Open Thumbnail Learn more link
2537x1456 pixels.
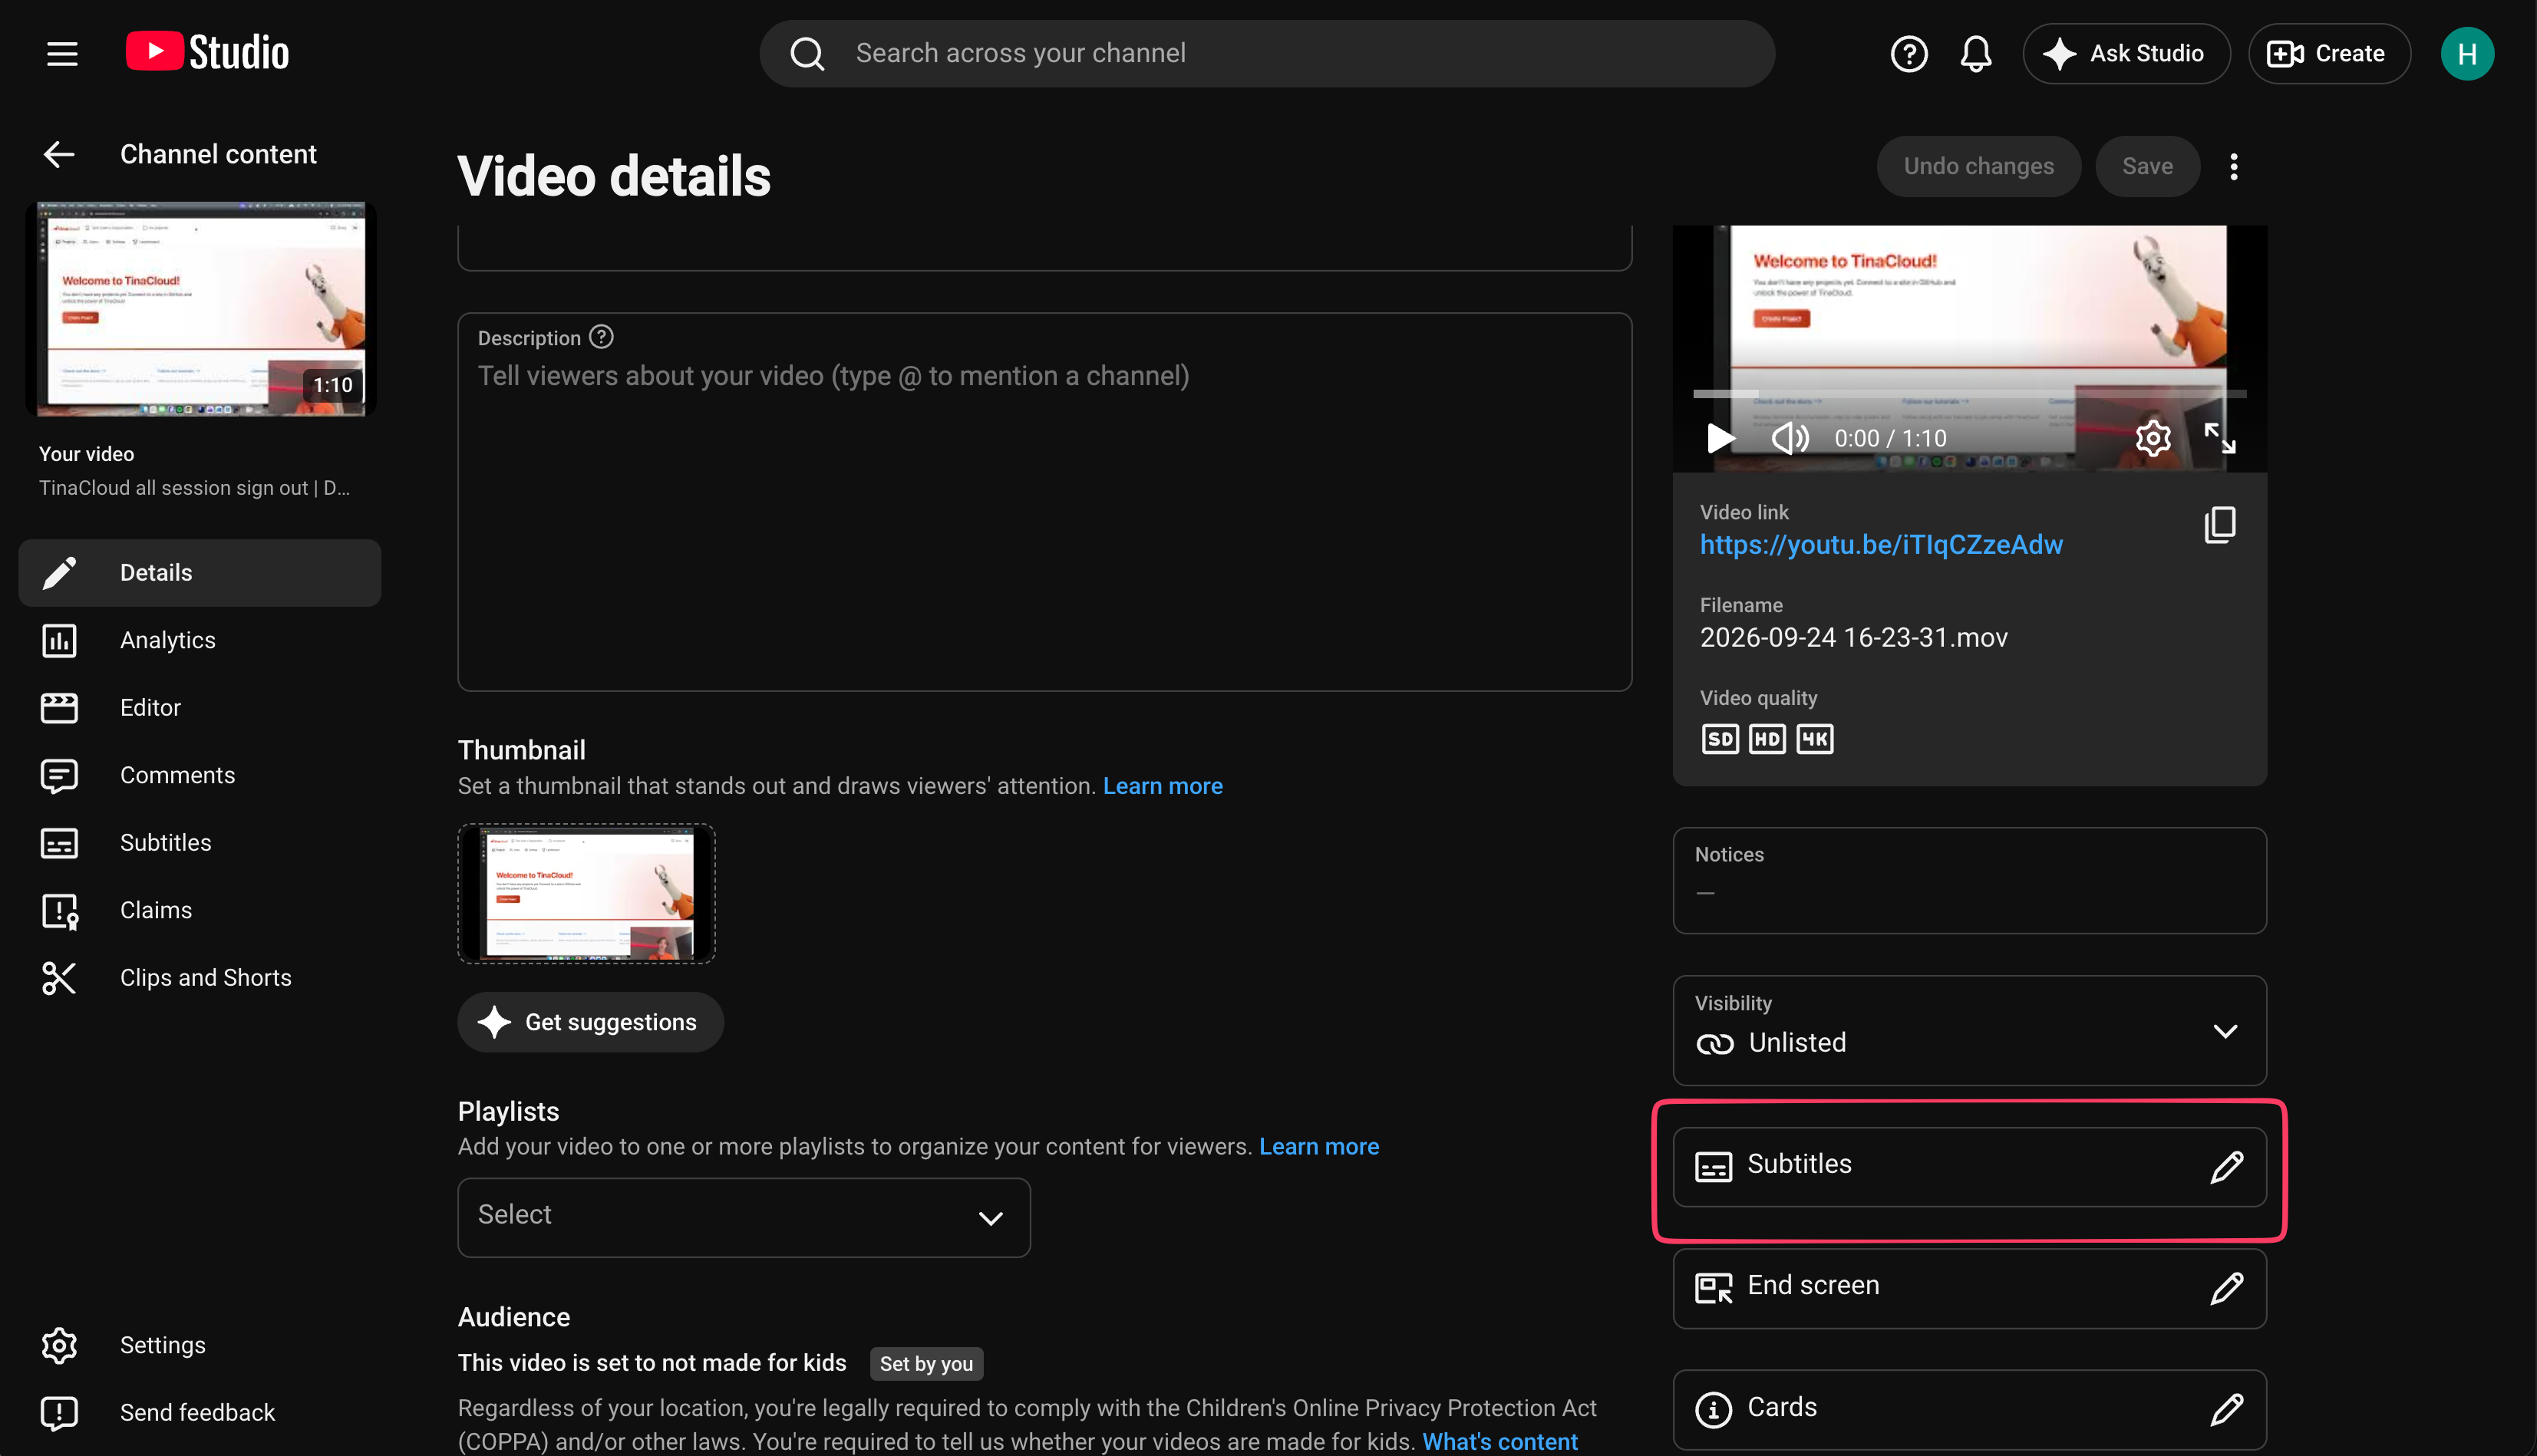[x=1163, y=786]
